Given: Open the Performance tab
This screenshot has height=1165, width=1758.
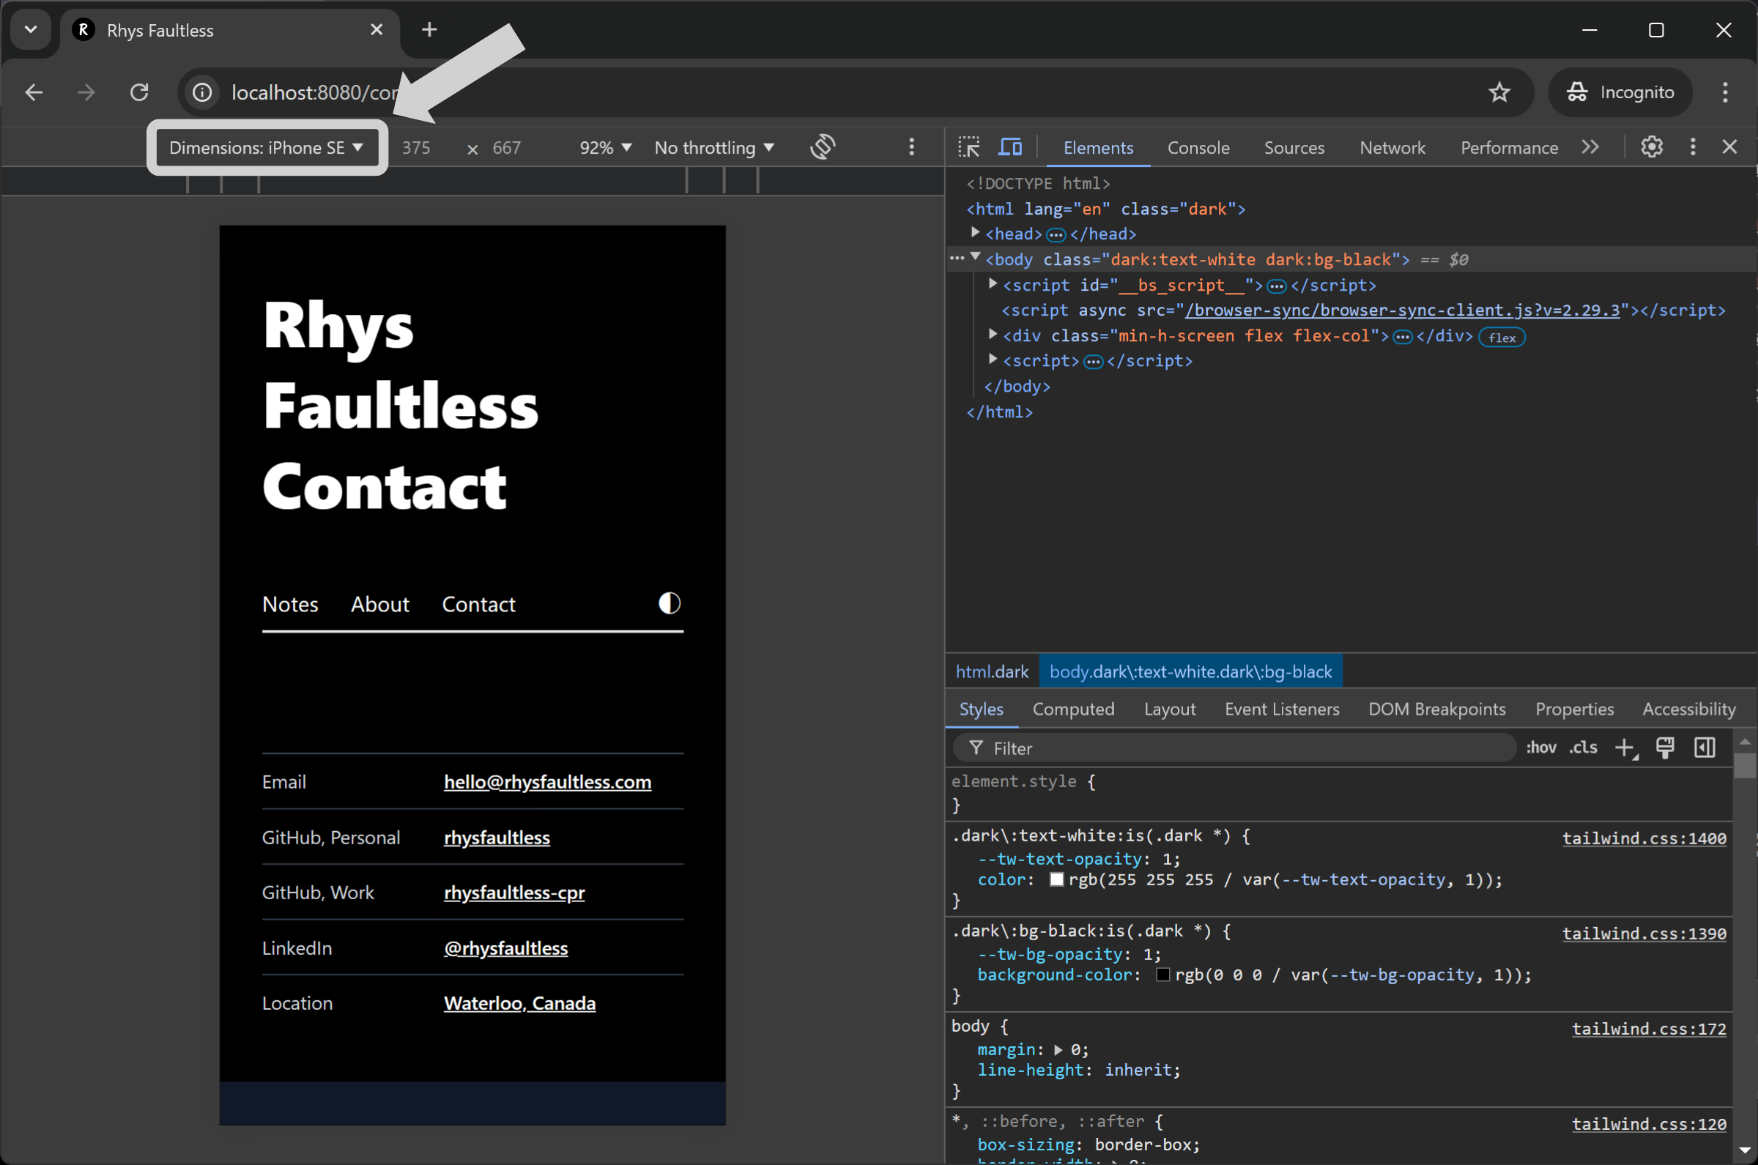Looking at the screenshot, I should tap(1509, 147).
